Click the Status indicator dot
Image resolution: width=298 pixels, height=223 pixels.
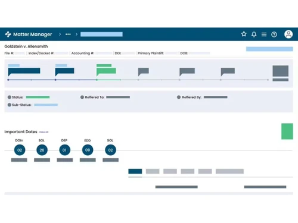tap(10, 97)
